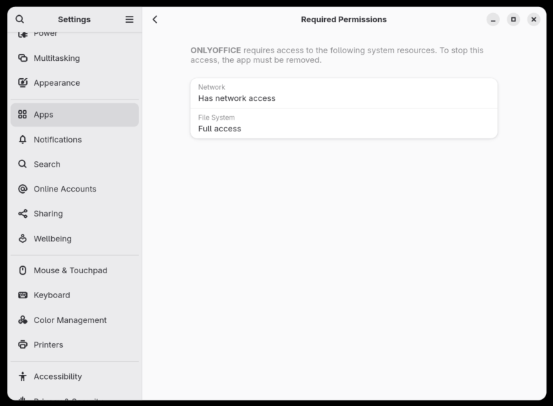The width and height of the screenshot is (553, 406).
Task: Click the Wellbeing sidebar icon
Action: pos(21,238)
